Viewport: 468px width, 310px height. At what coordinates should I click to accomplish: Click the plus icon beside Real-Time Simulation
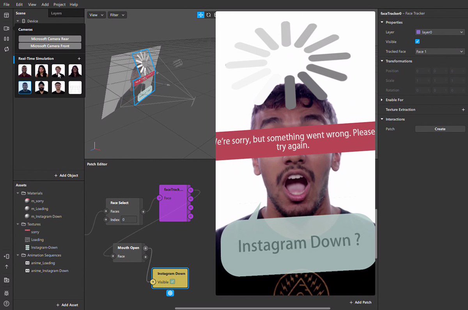79,58
